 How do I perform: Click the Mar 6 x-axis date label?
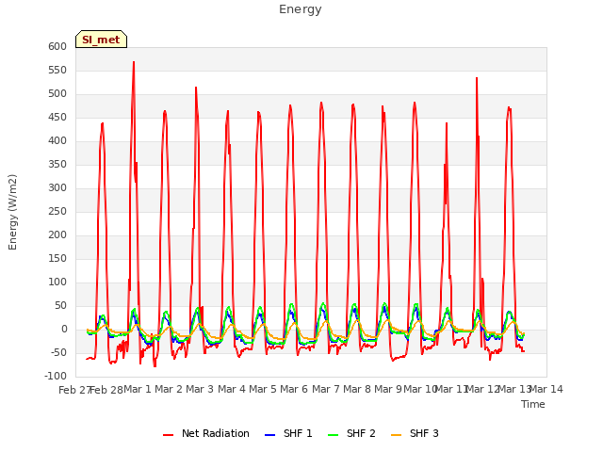coord(294,389)
